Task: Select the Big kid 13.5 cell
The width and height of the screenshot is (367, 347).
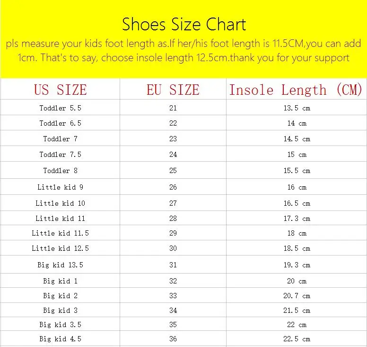Action: [61, 265]
